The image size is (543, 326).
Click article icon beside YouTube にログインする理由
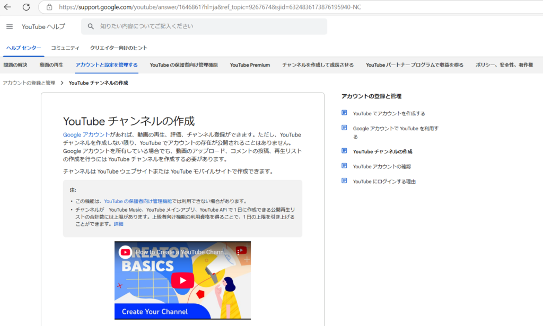coord(344,180)
